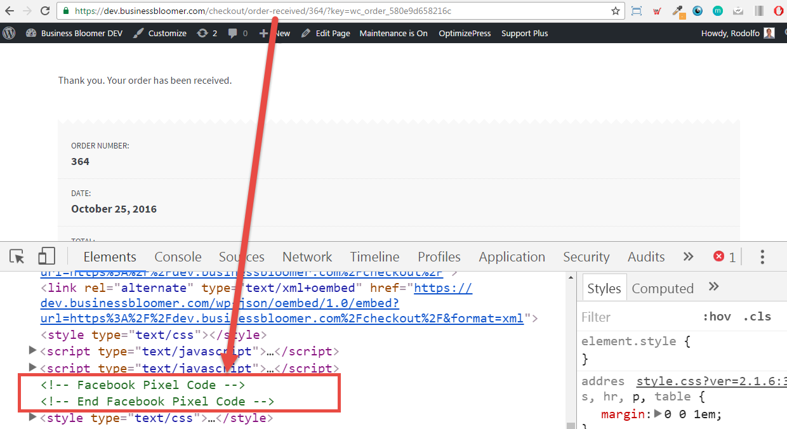
Task: Open the color picker eyedropper extension
Action: click(x=678, y=11)
